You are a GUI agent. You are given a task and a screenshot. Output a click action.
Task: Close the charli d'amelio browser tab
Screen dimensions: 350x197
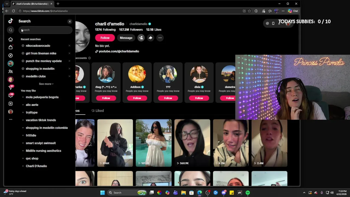click(51, 4)
